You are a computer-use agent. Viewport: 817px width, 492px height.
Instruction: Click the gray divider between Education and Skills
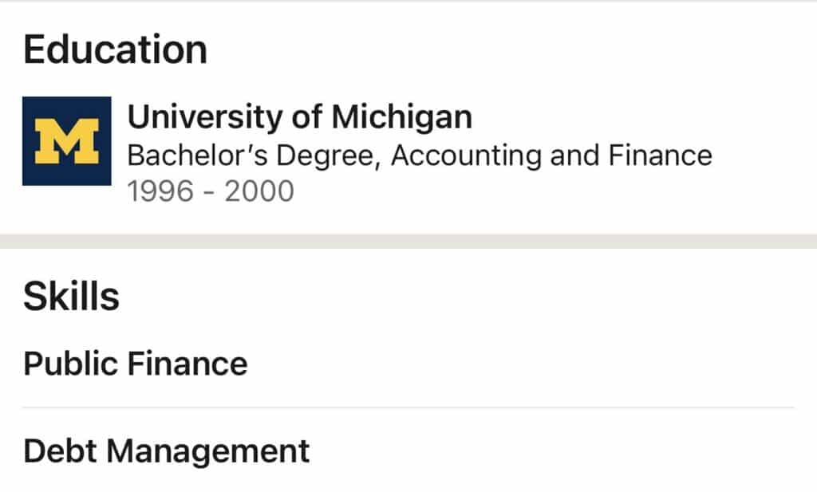click(x=408, y=241)
